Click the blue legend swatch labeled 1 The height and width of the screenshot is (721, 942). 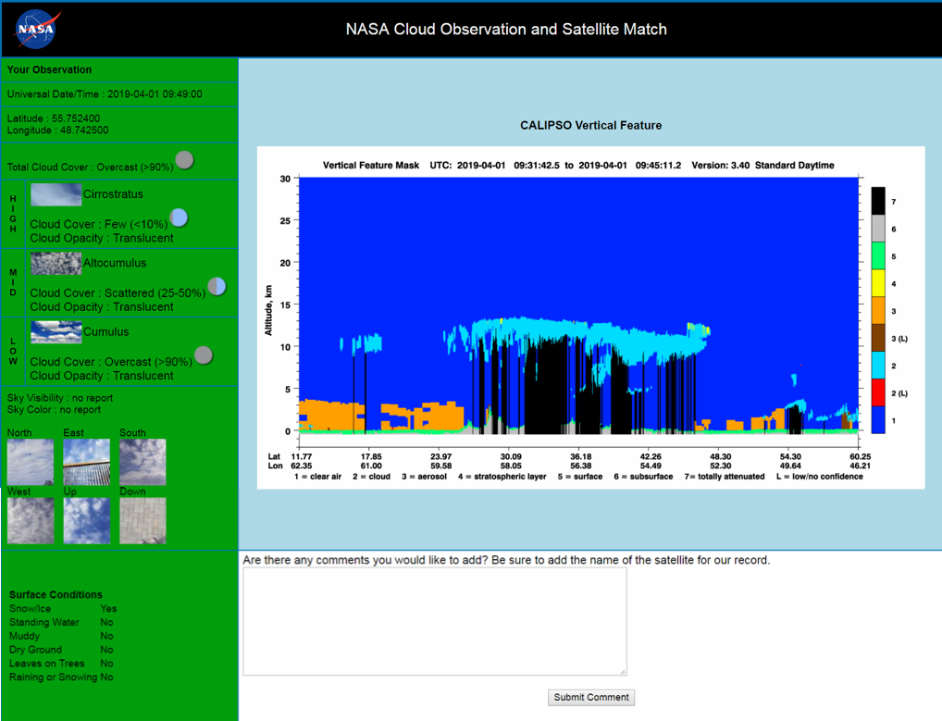point(878,420)
